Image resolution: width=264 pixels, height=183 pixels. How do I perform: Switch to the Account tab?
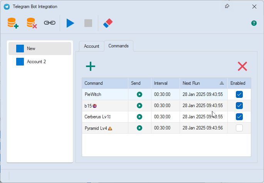tap(91, 46)
